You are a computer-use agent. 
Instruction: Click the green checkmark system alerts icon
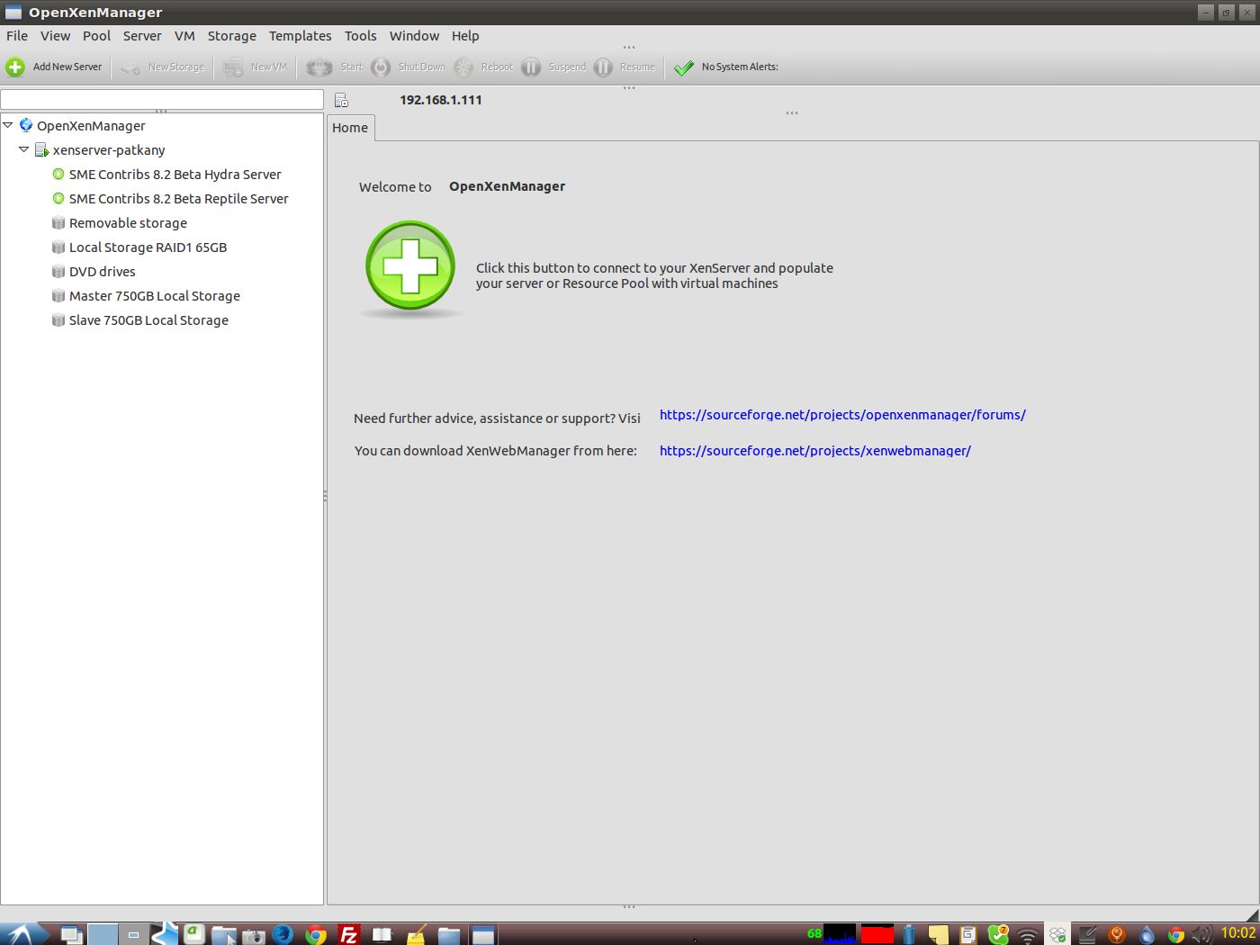coord(684,67)
